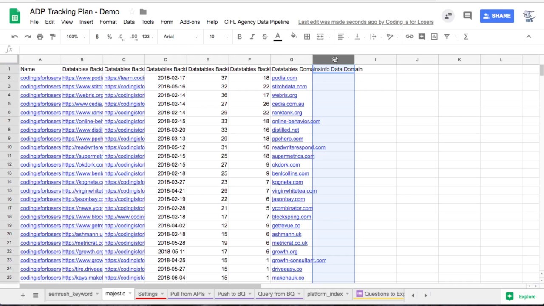The image size is (544, 306).
Task: Toggle italic formatting
Action: (252, 37)
